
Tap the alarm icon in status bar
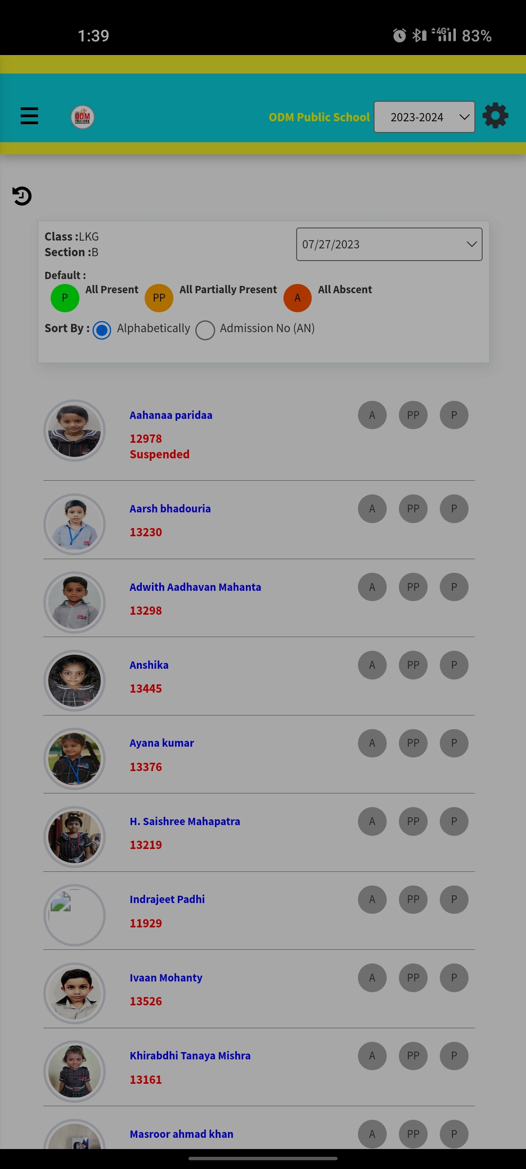click(x=399, y=36)
